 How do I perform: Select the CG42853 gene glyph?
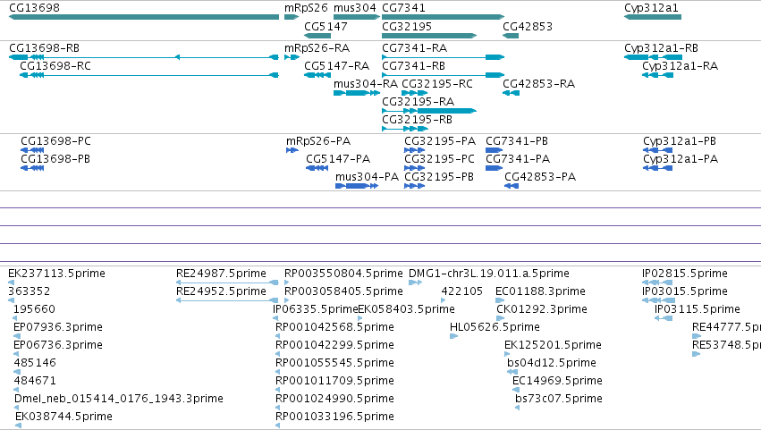(511, 36)
